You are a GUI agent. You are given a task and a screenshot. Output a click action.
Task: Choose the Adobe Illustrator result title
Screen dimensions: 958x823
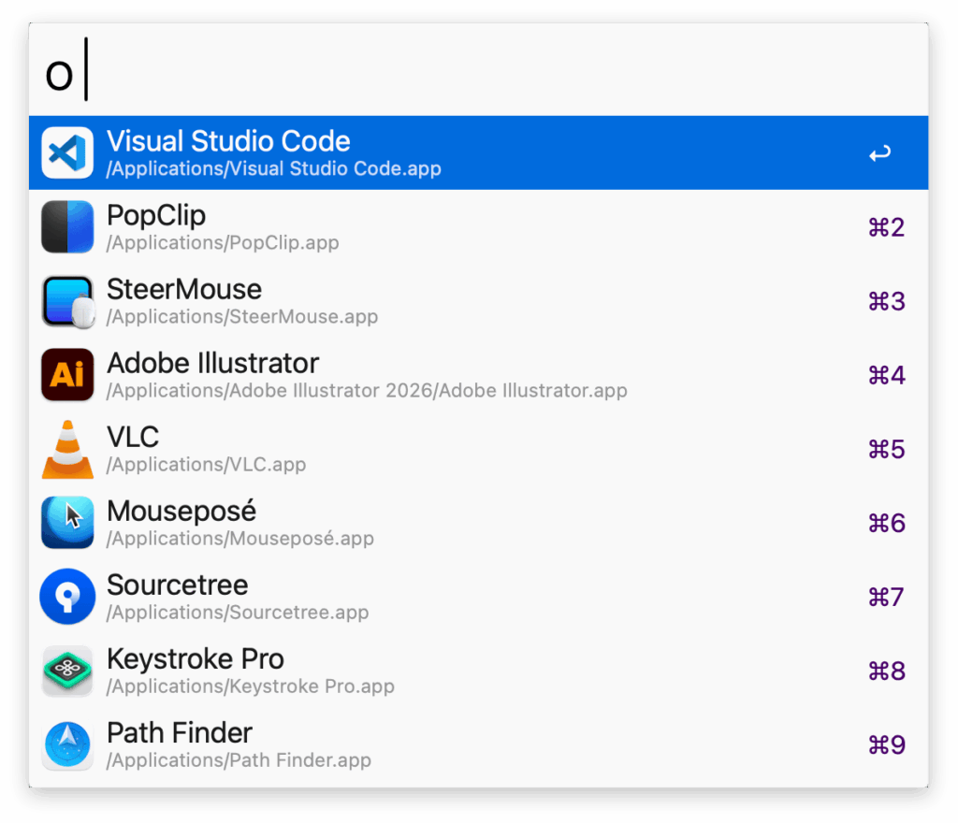(x=212, y=363)
